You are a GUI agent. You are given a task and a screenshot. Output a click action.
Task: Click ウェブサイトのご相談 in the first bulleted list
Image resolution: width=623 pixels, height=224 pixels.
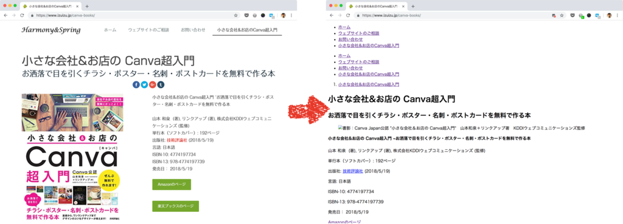(359, 33)
